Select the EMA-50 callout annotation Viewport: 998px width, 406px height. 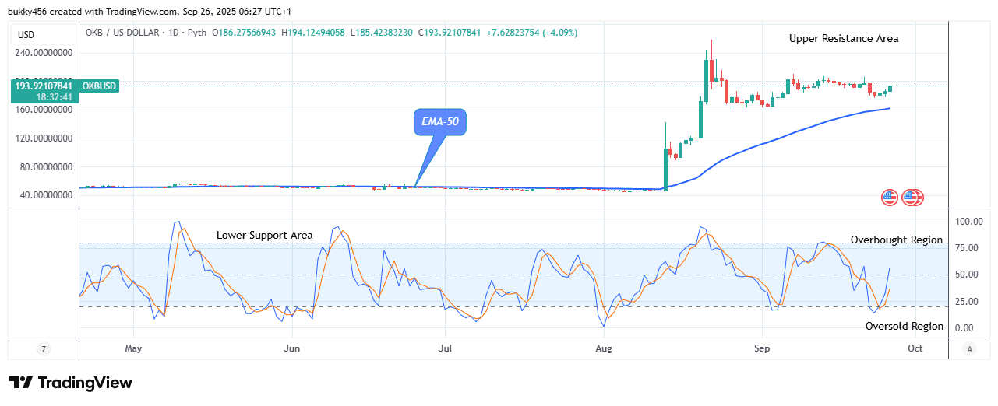pos(439,123)
